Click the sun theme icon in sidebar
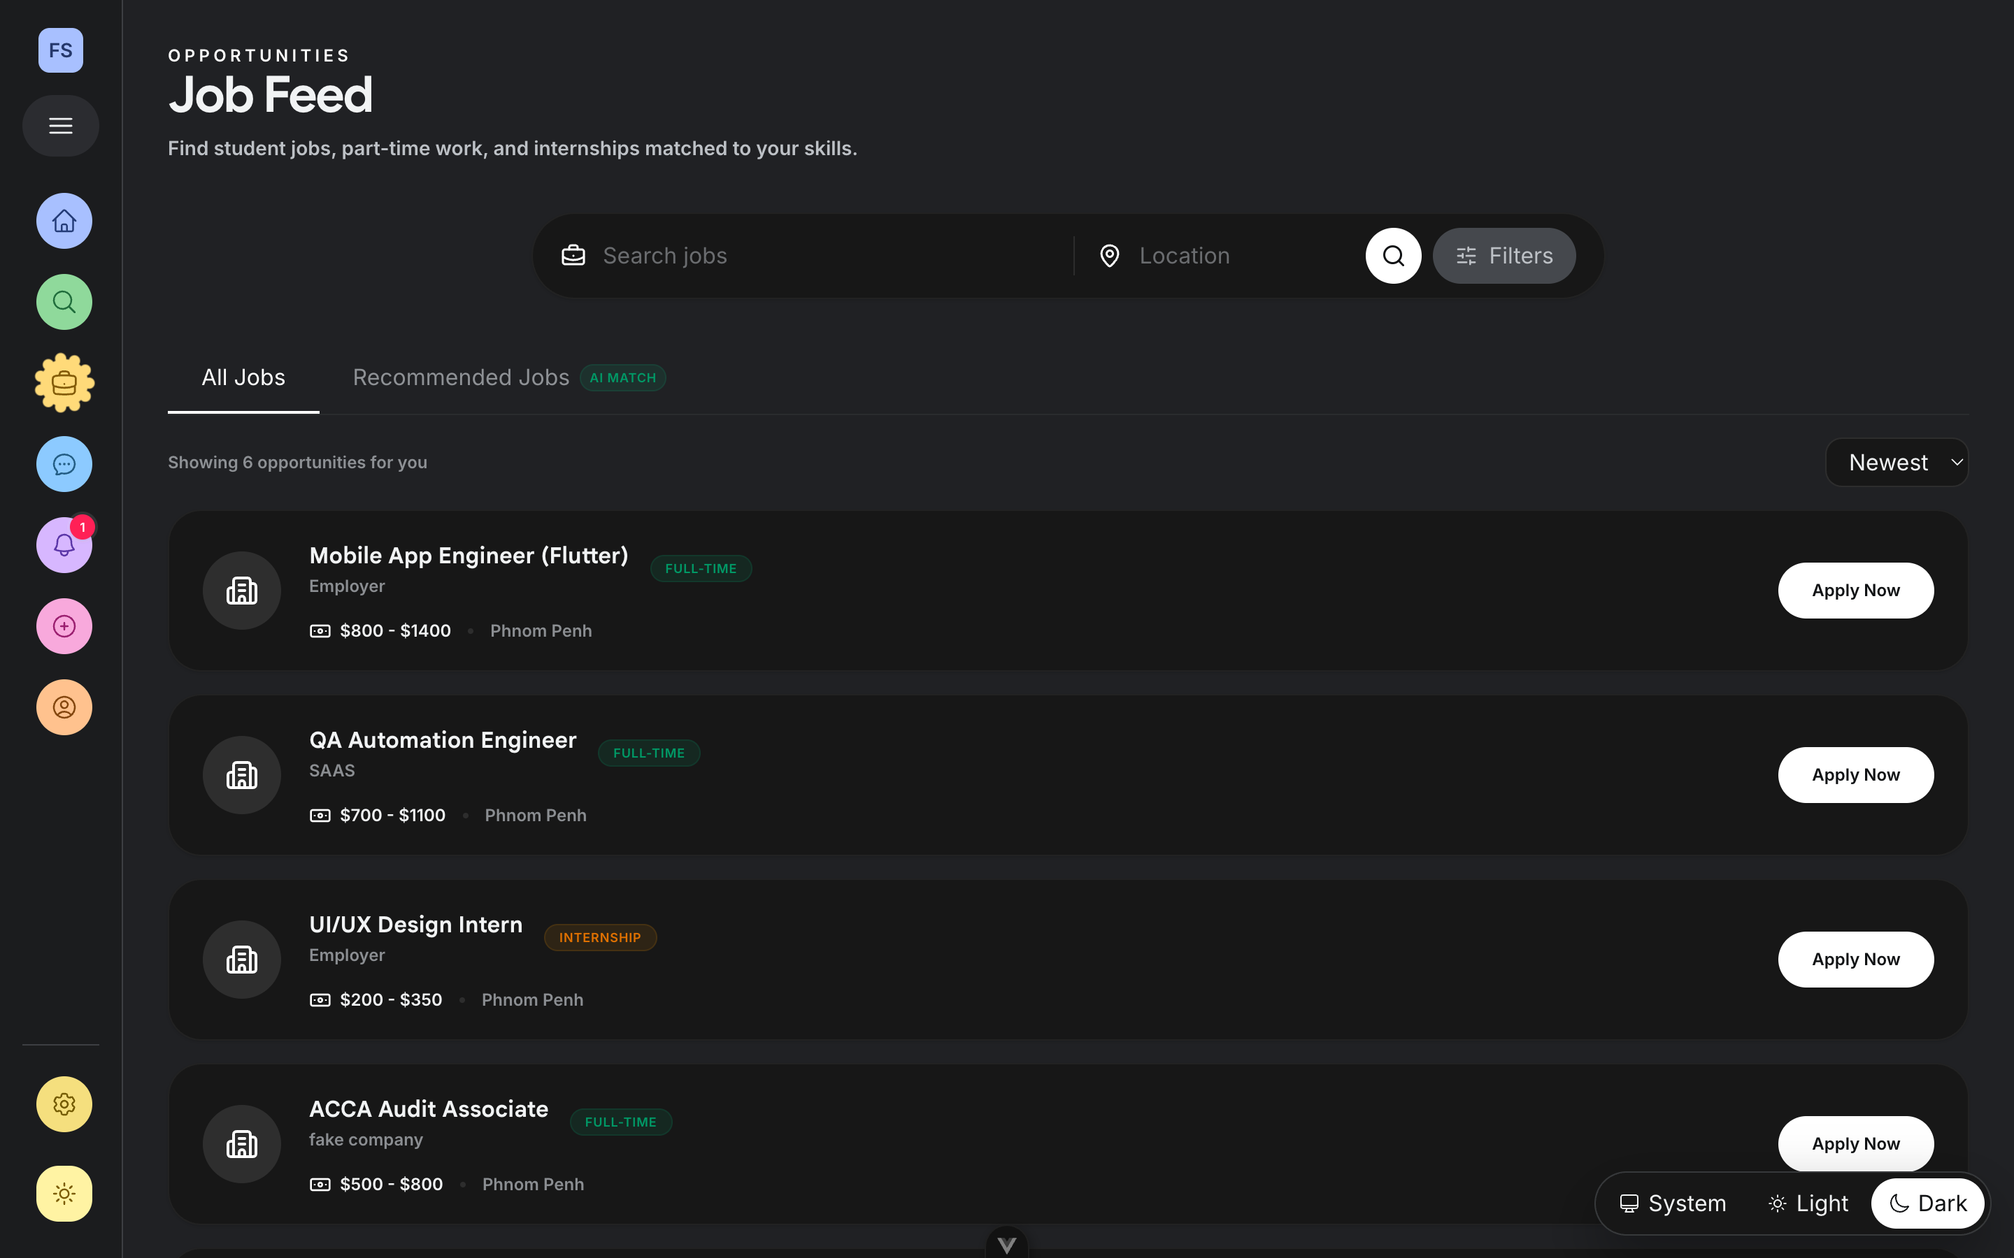2014x1258 pixels. point(64,1194)
